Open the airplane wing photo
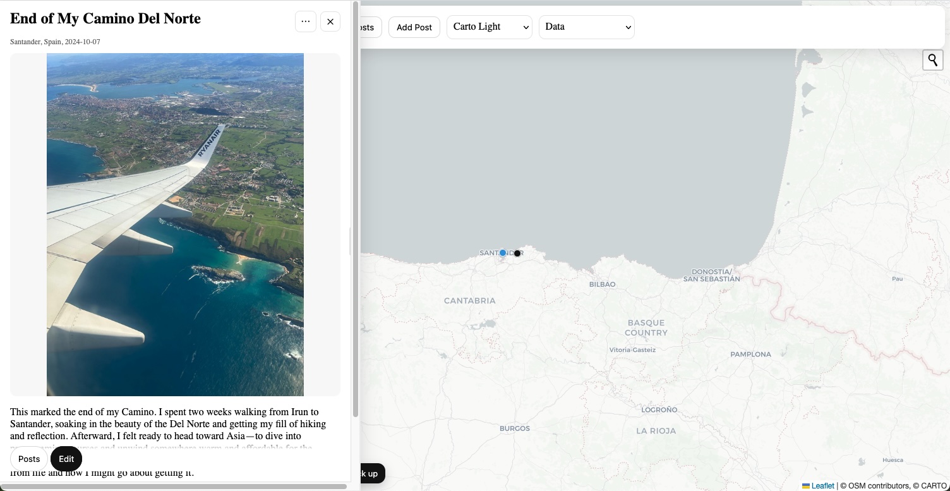Image resolution: width=950 pixels, height=491 pixels. click(175, 224)
